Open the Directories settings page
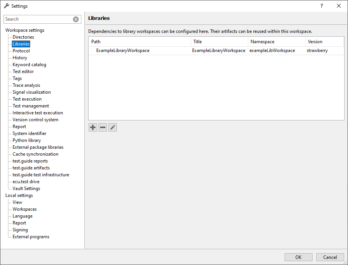This screenshot has width=348, height=265. [x=23, y=37]
